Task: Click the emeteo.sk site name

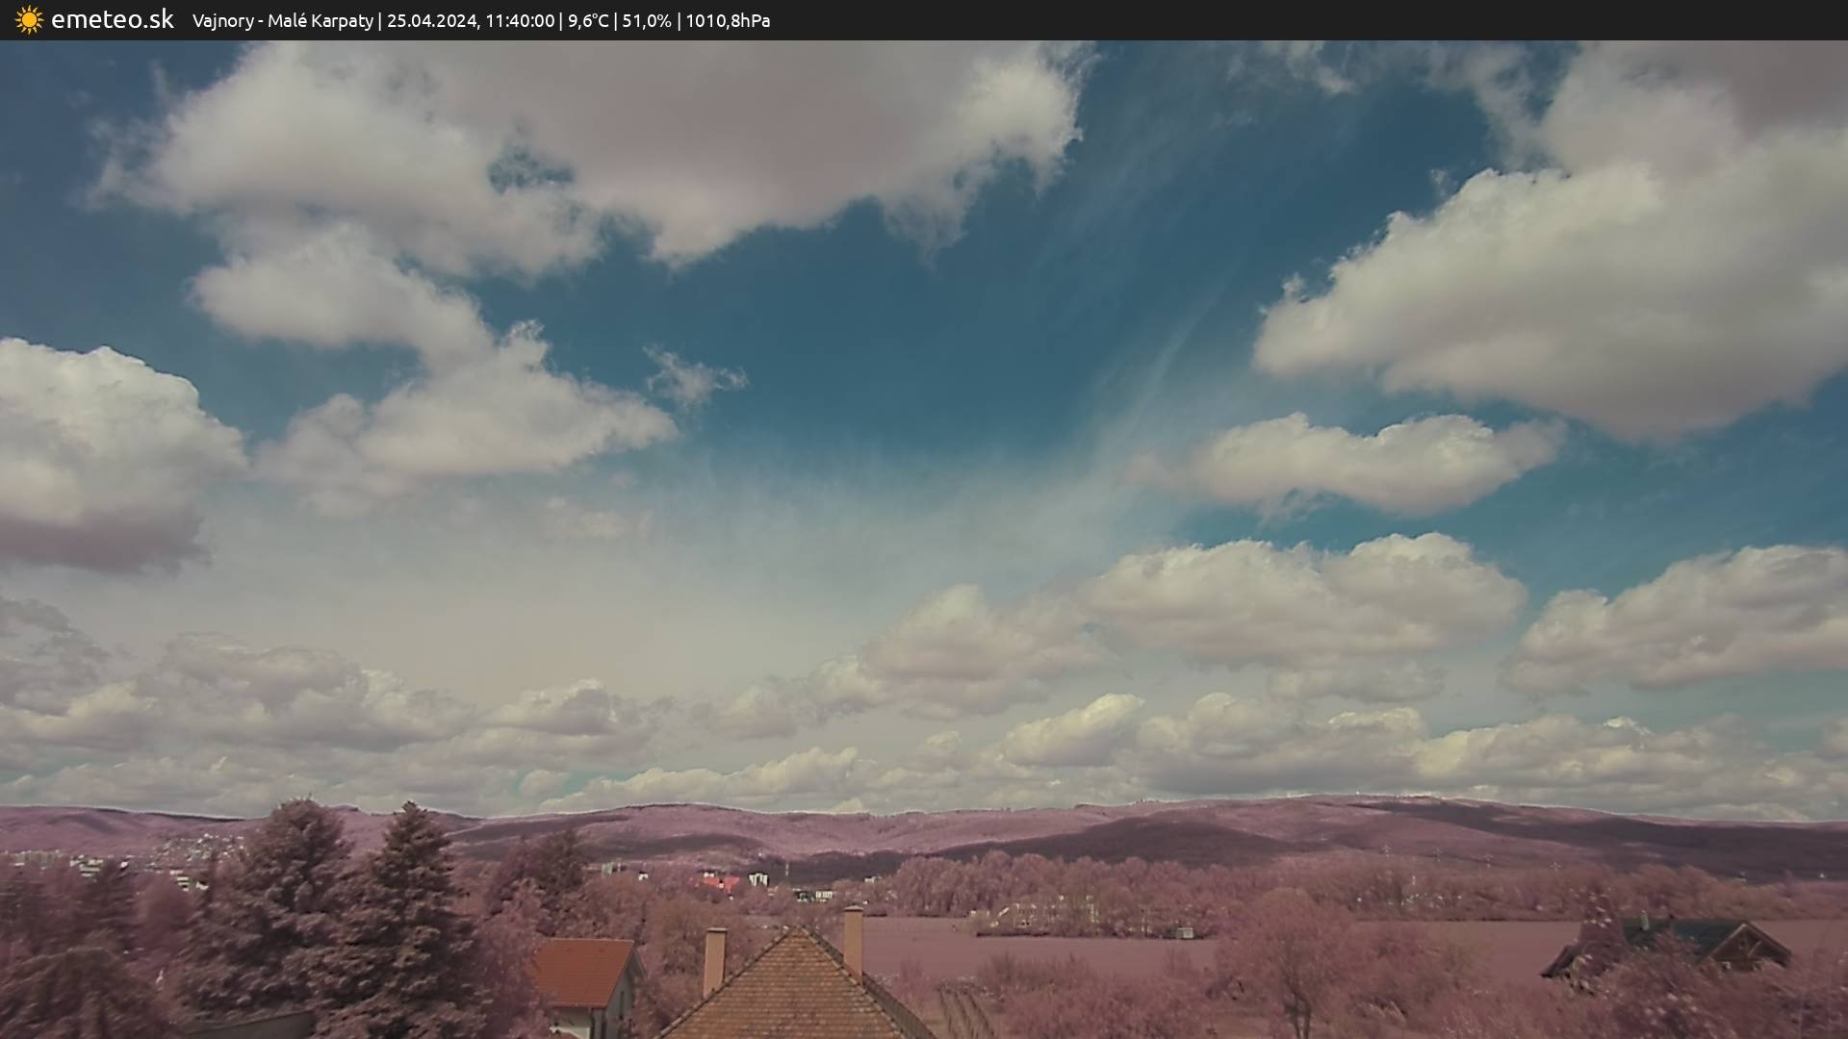Action: click(x=112, y=20)
